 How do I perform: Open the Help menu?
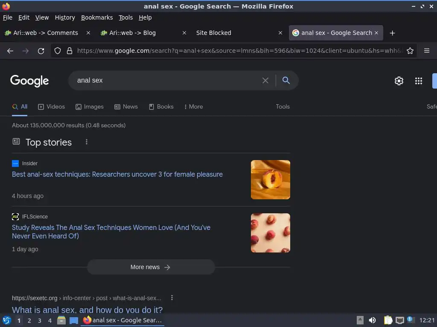[x=145, y=17]
